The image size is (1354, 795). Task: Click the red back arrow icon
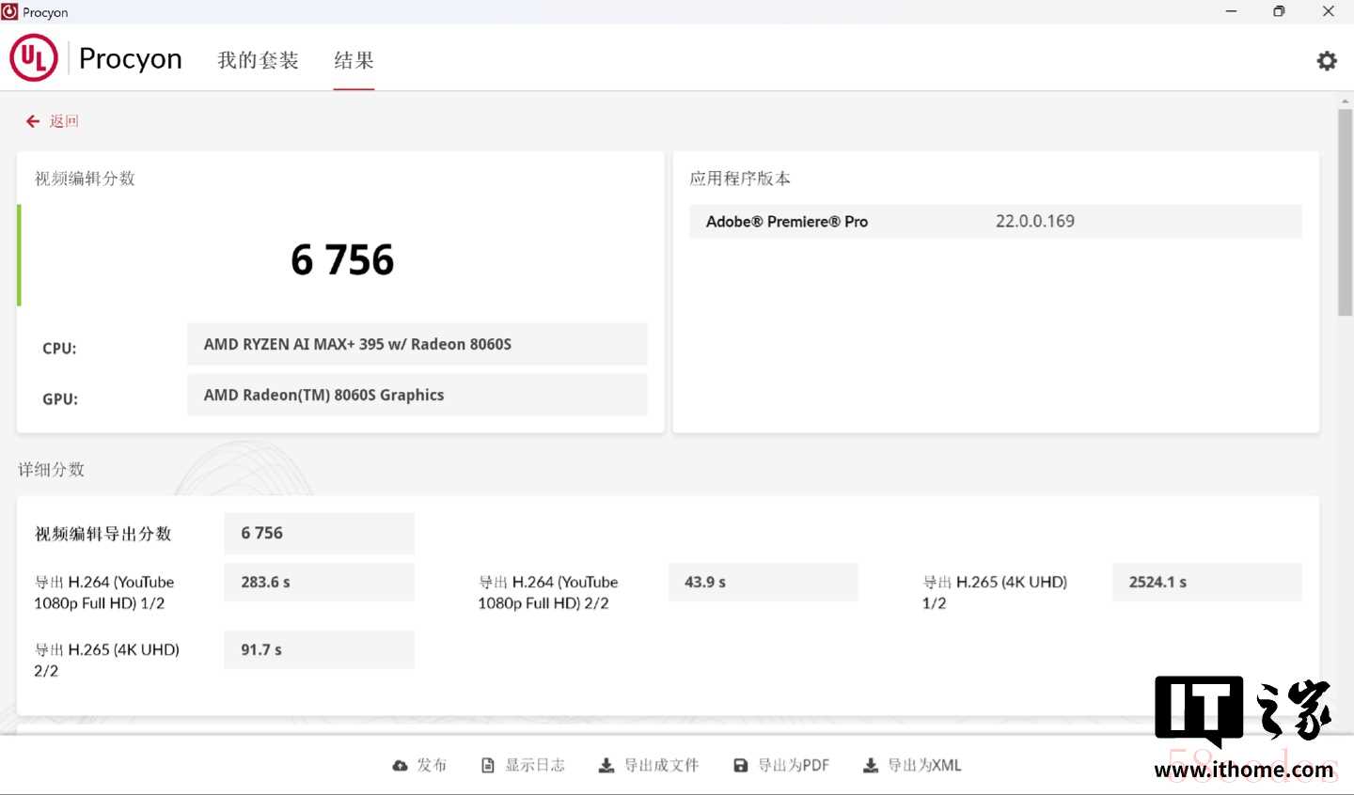[33, 121]
